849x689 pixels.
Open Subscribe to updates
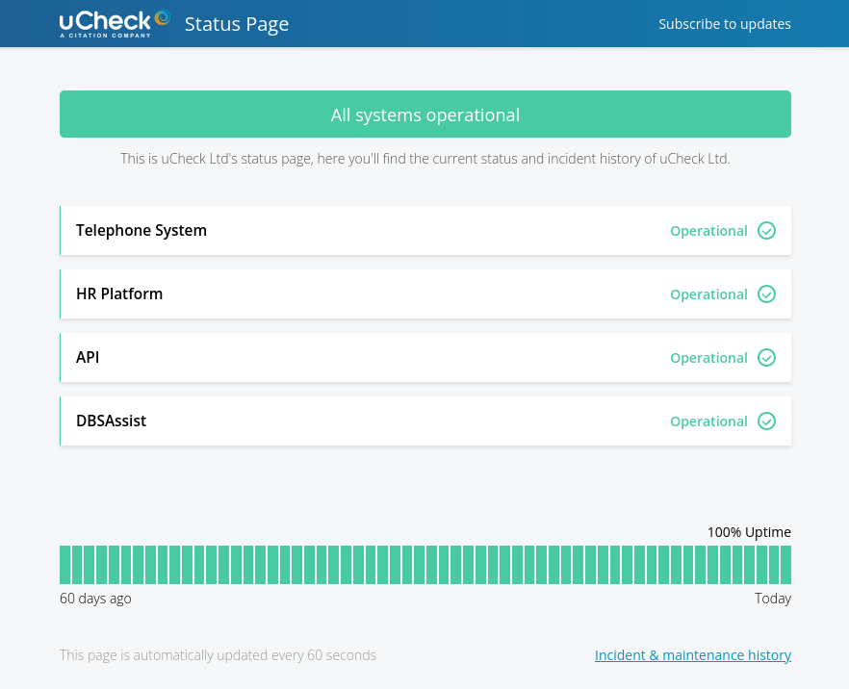point(724,24)
